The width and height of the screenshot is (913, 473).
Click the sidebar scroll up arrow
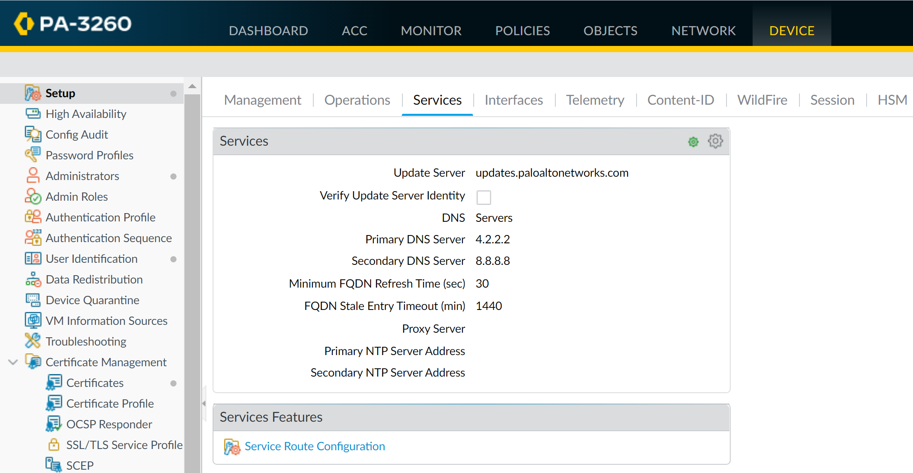[x=192, y=86]
